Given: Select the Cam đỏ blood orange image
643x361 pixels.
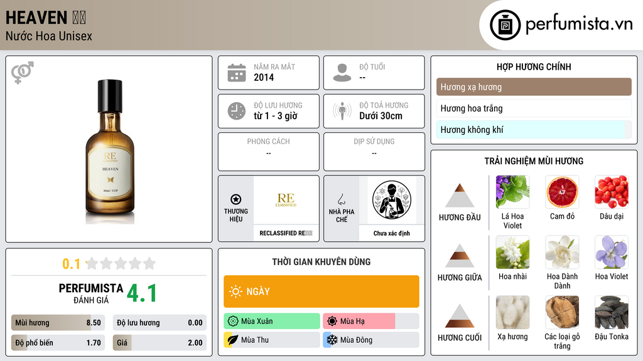Looking at the screenshot, I should [562, 192].
